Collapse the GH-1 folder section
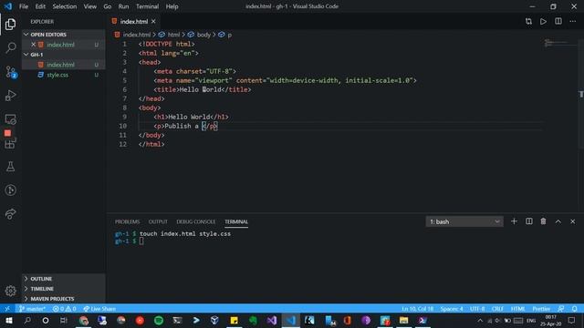Viewport: 584px width, 328px height. (x=63, y=55)
